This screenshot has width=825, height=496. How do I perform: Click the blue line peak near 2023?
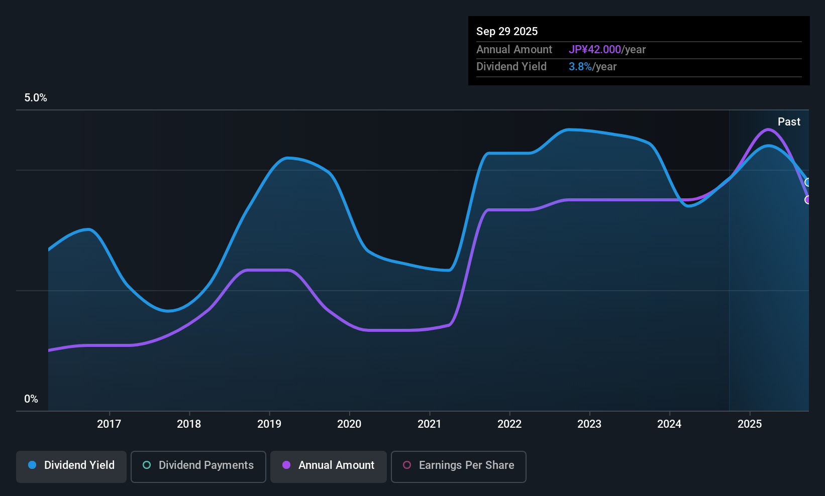pos(570,130)
